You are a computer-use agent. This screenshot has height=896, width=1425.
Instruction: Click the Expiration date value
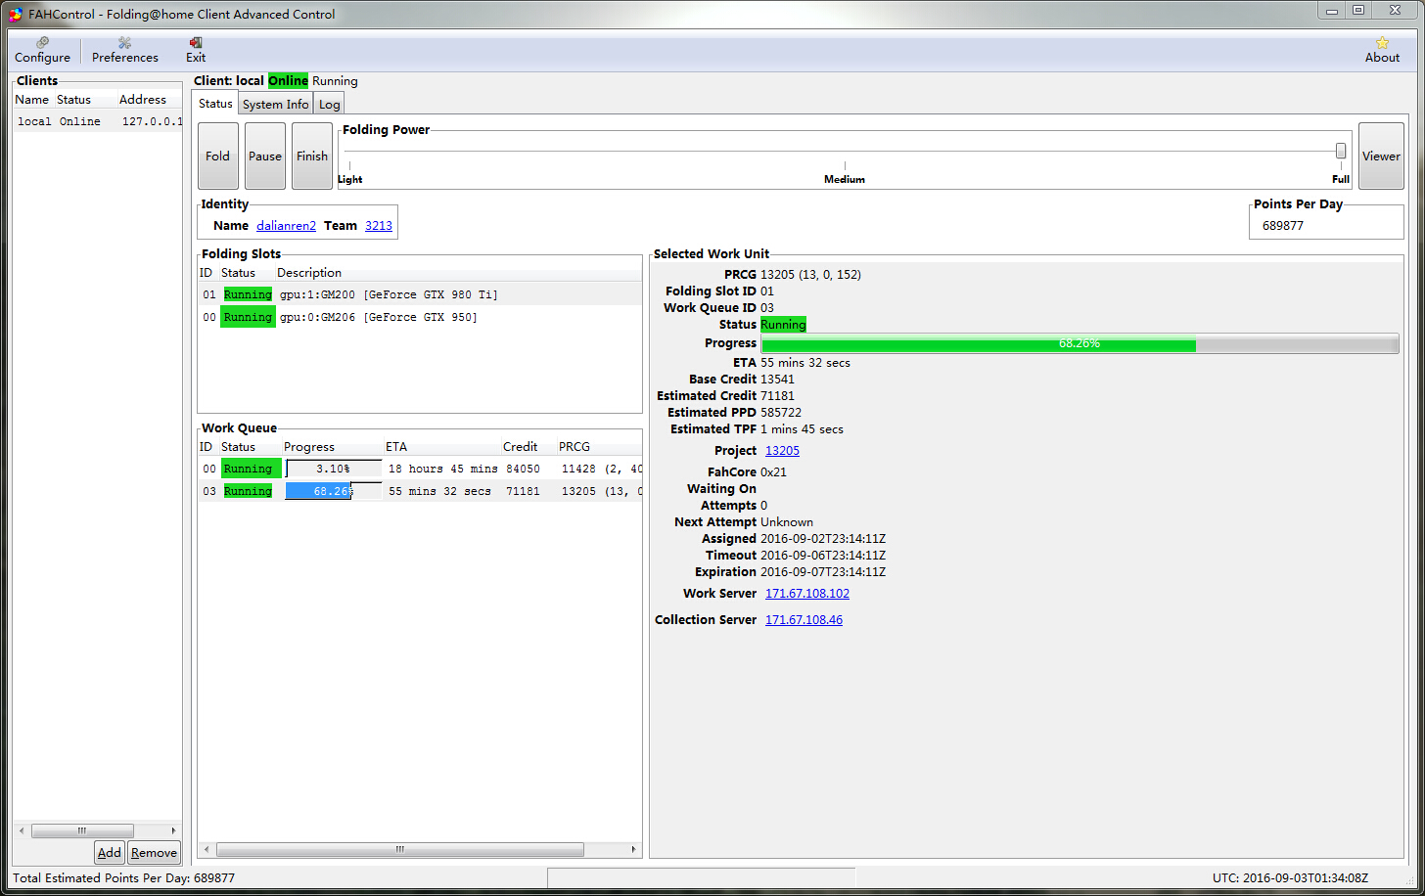(823, 572)
